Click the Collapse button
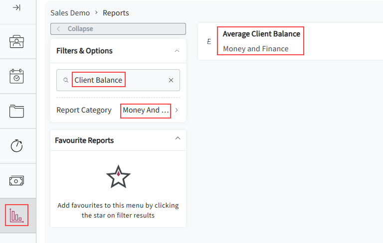 [x=118, y=29]
